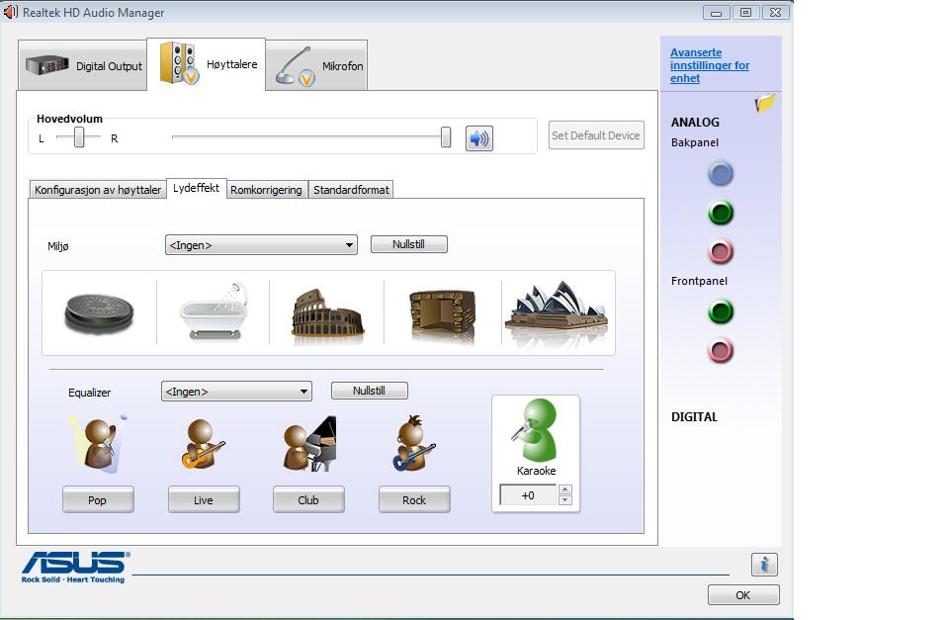Screen dimensions: 949x620
Task: Click Nullstill beside the Miljø dropdown
Action: [408, 244]
